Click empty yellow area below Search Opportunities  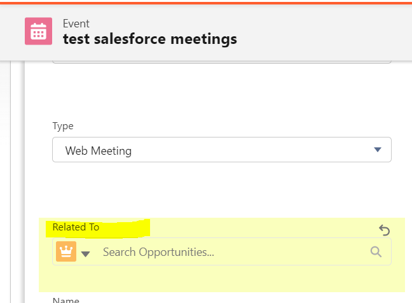coord(221,278)
